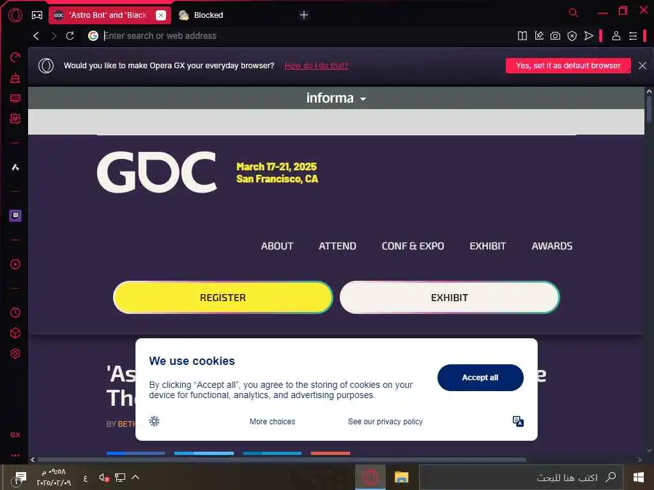Click the horizontal page scrollbar
The image size is (654, 490).
[282, 459]
